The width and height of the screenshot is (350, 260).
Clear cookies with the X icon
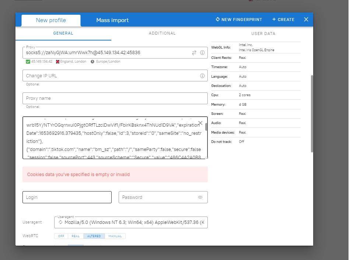[x=200, y=123]
